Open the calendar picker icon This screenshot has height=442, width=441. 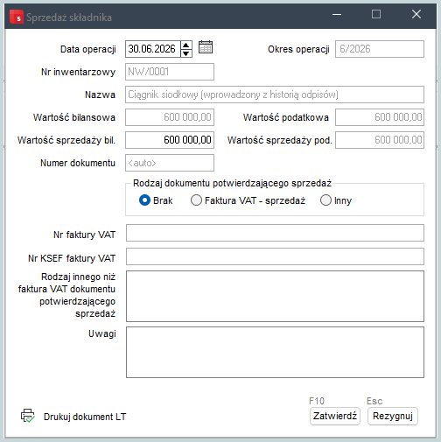tap(206, 47)
